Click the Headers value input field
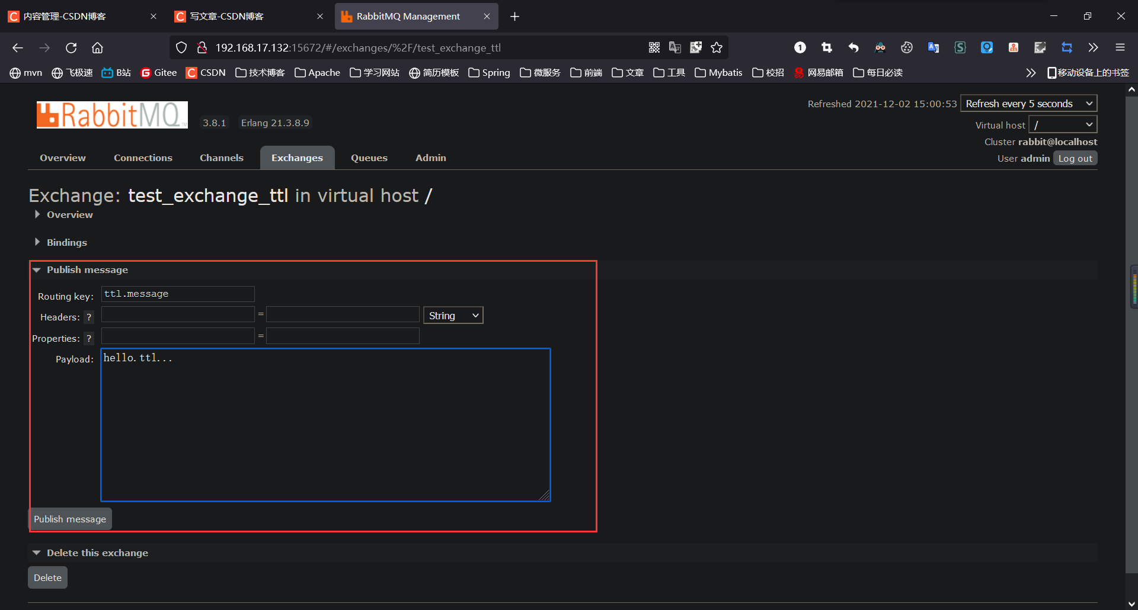The height and width of the screenshot is (610, 1138). point(343,314)
